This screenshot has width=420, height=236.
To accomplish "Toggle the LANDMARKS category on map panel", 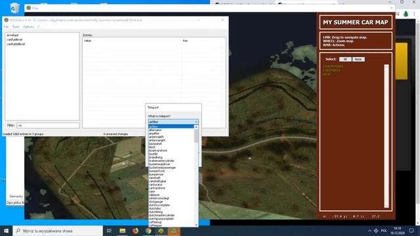I will [x=333, y=66].
